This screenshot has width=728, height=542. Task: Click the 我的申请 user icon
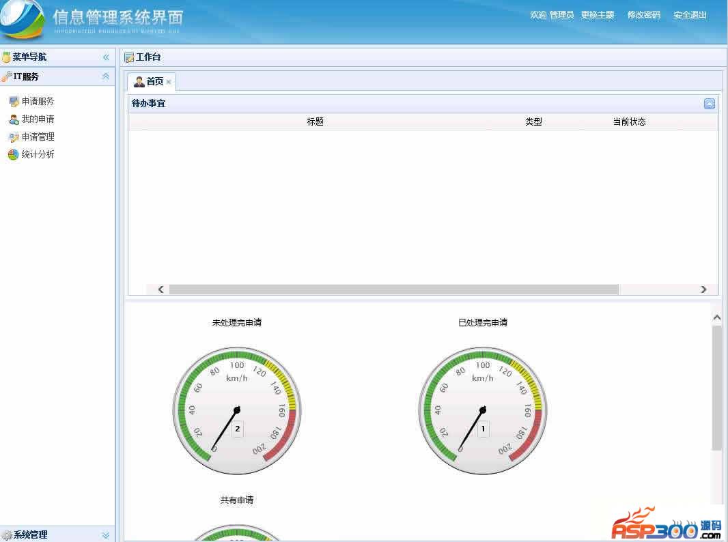(14, 119)
